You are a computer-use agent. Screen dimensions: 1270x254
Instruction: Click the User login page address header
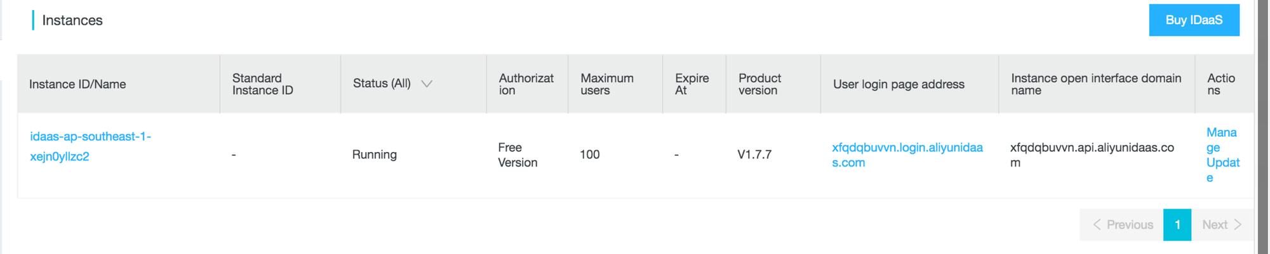tap(898, 84)
